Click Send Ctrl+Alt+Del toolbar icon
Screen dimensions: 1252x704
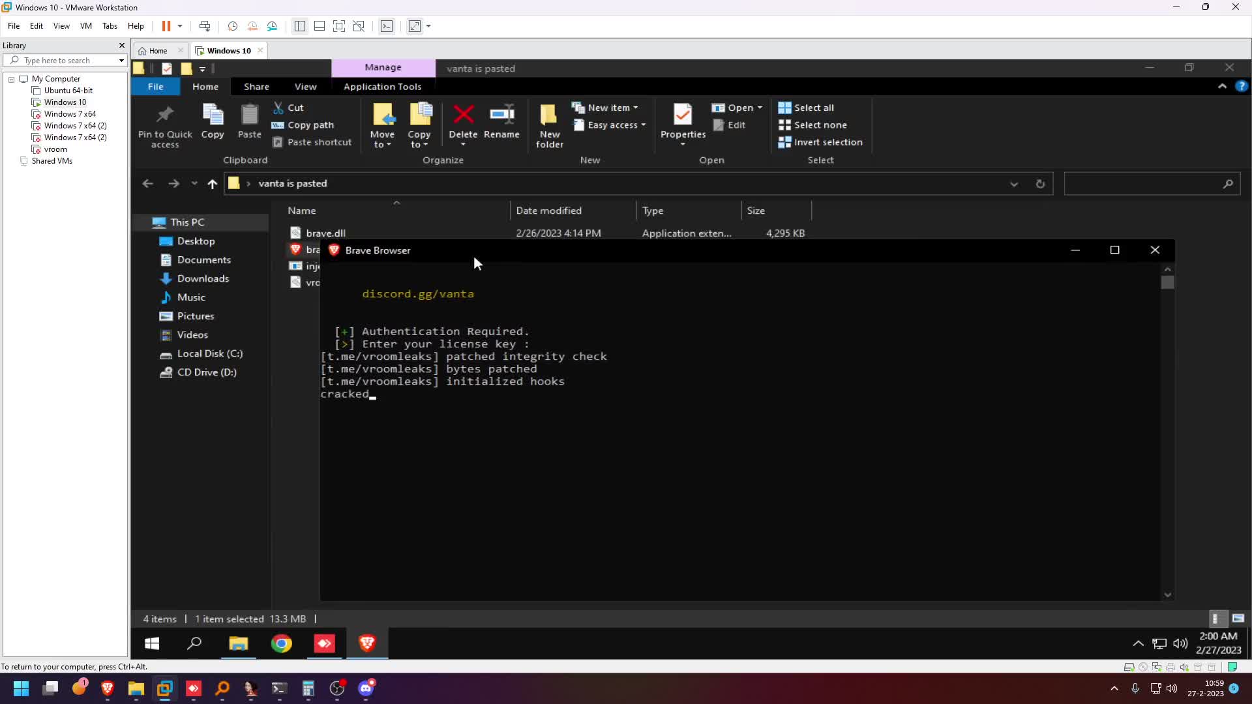tap(205, 26)
